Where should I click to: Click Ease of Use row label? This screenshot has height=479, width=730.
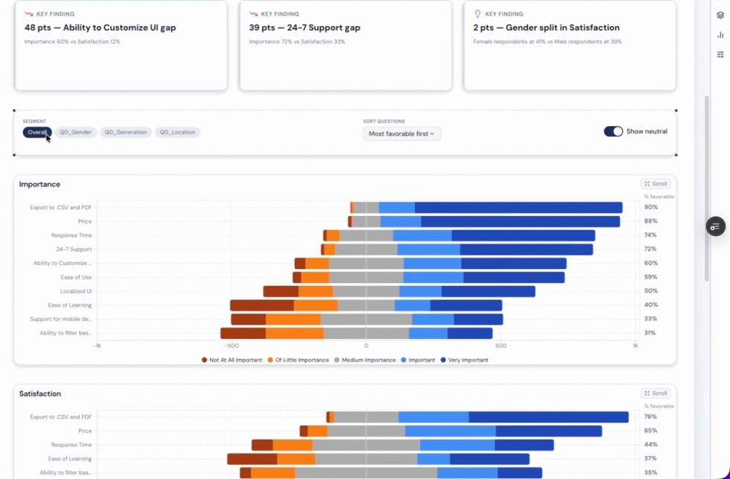pyautogui.click(x=76, y=277)
